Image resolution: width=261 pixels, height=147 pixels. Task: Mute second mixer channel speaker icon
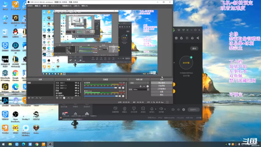click(120, 96)
